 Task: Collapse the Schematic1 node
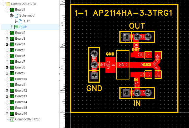tap(11, 15)
